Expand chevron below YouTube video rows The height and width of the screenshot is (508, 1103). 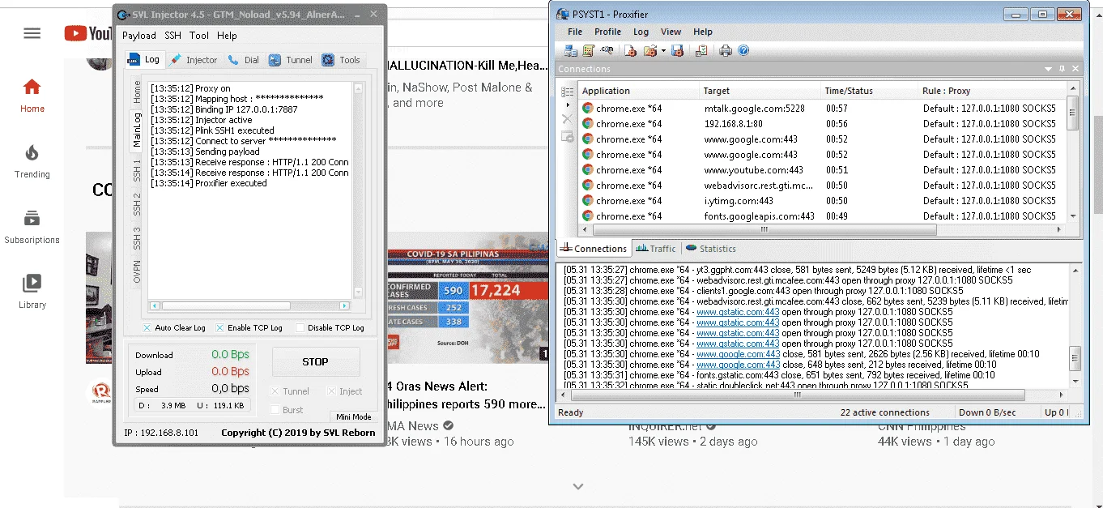click(x=577, y=486)
